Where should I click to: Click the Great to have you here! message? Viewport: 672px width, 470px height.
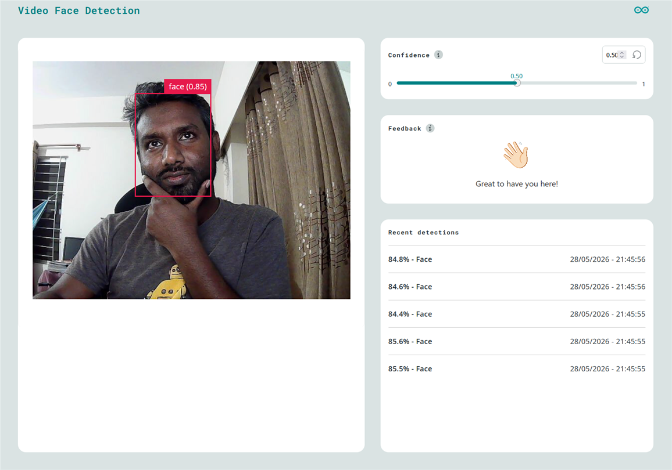[516, 184]
